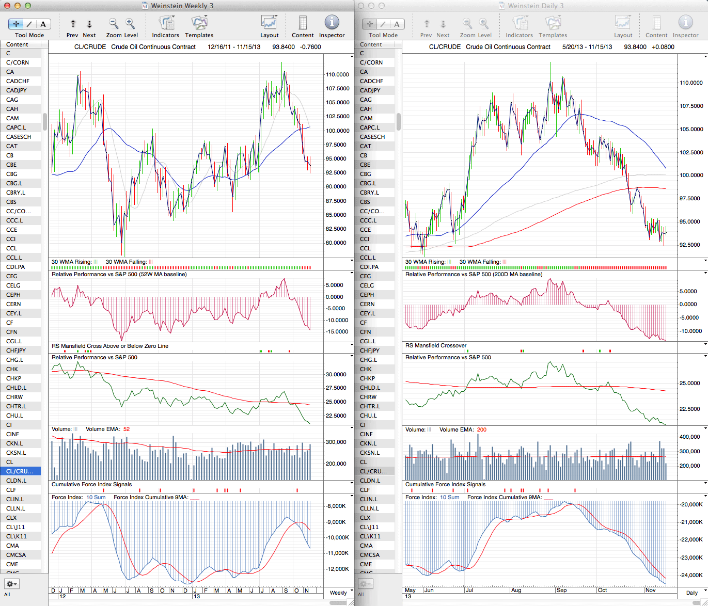Toggle the Content sidebar in Daily window

click(656, 24)
